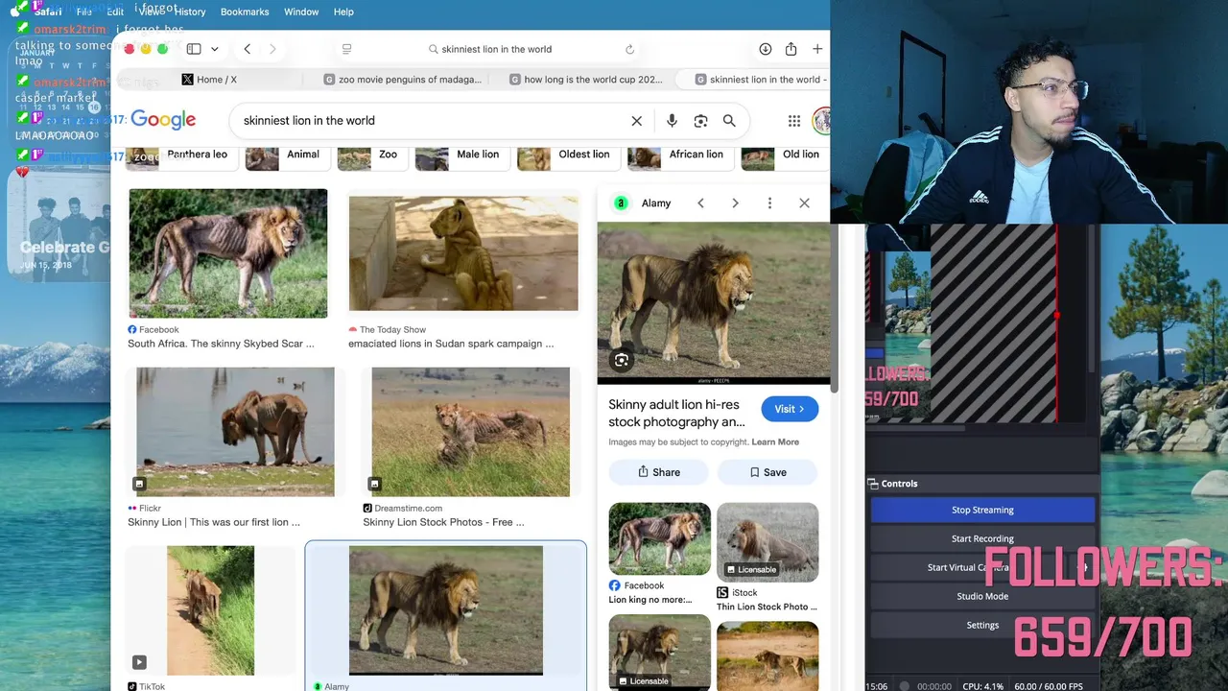Click the Safari address bar field

(489, 49)
